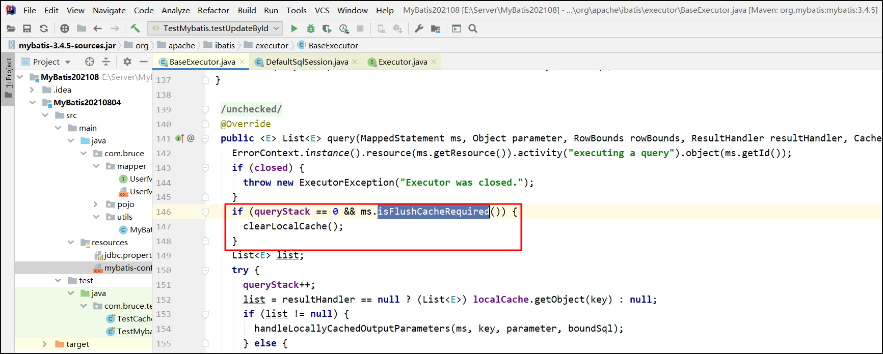Click the Run Anything terminal-like icon
Screen dimensions: 883x354
(457, 29)
